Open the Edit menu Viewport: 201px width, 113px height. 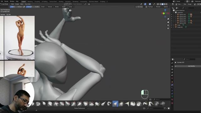2,1
